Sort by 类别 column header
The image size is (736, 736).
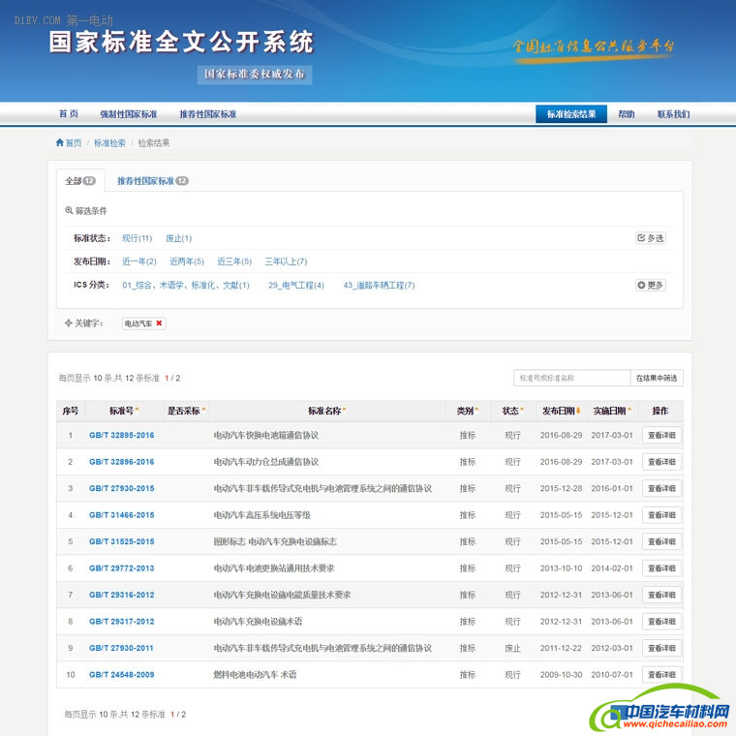(467, 412)
